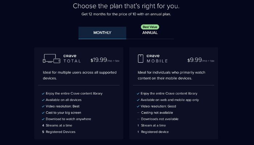The width and height of the screenshot is (254, 145).
Task: Select the Crave Mobile logo text
Action: click(x=157, y=58)
